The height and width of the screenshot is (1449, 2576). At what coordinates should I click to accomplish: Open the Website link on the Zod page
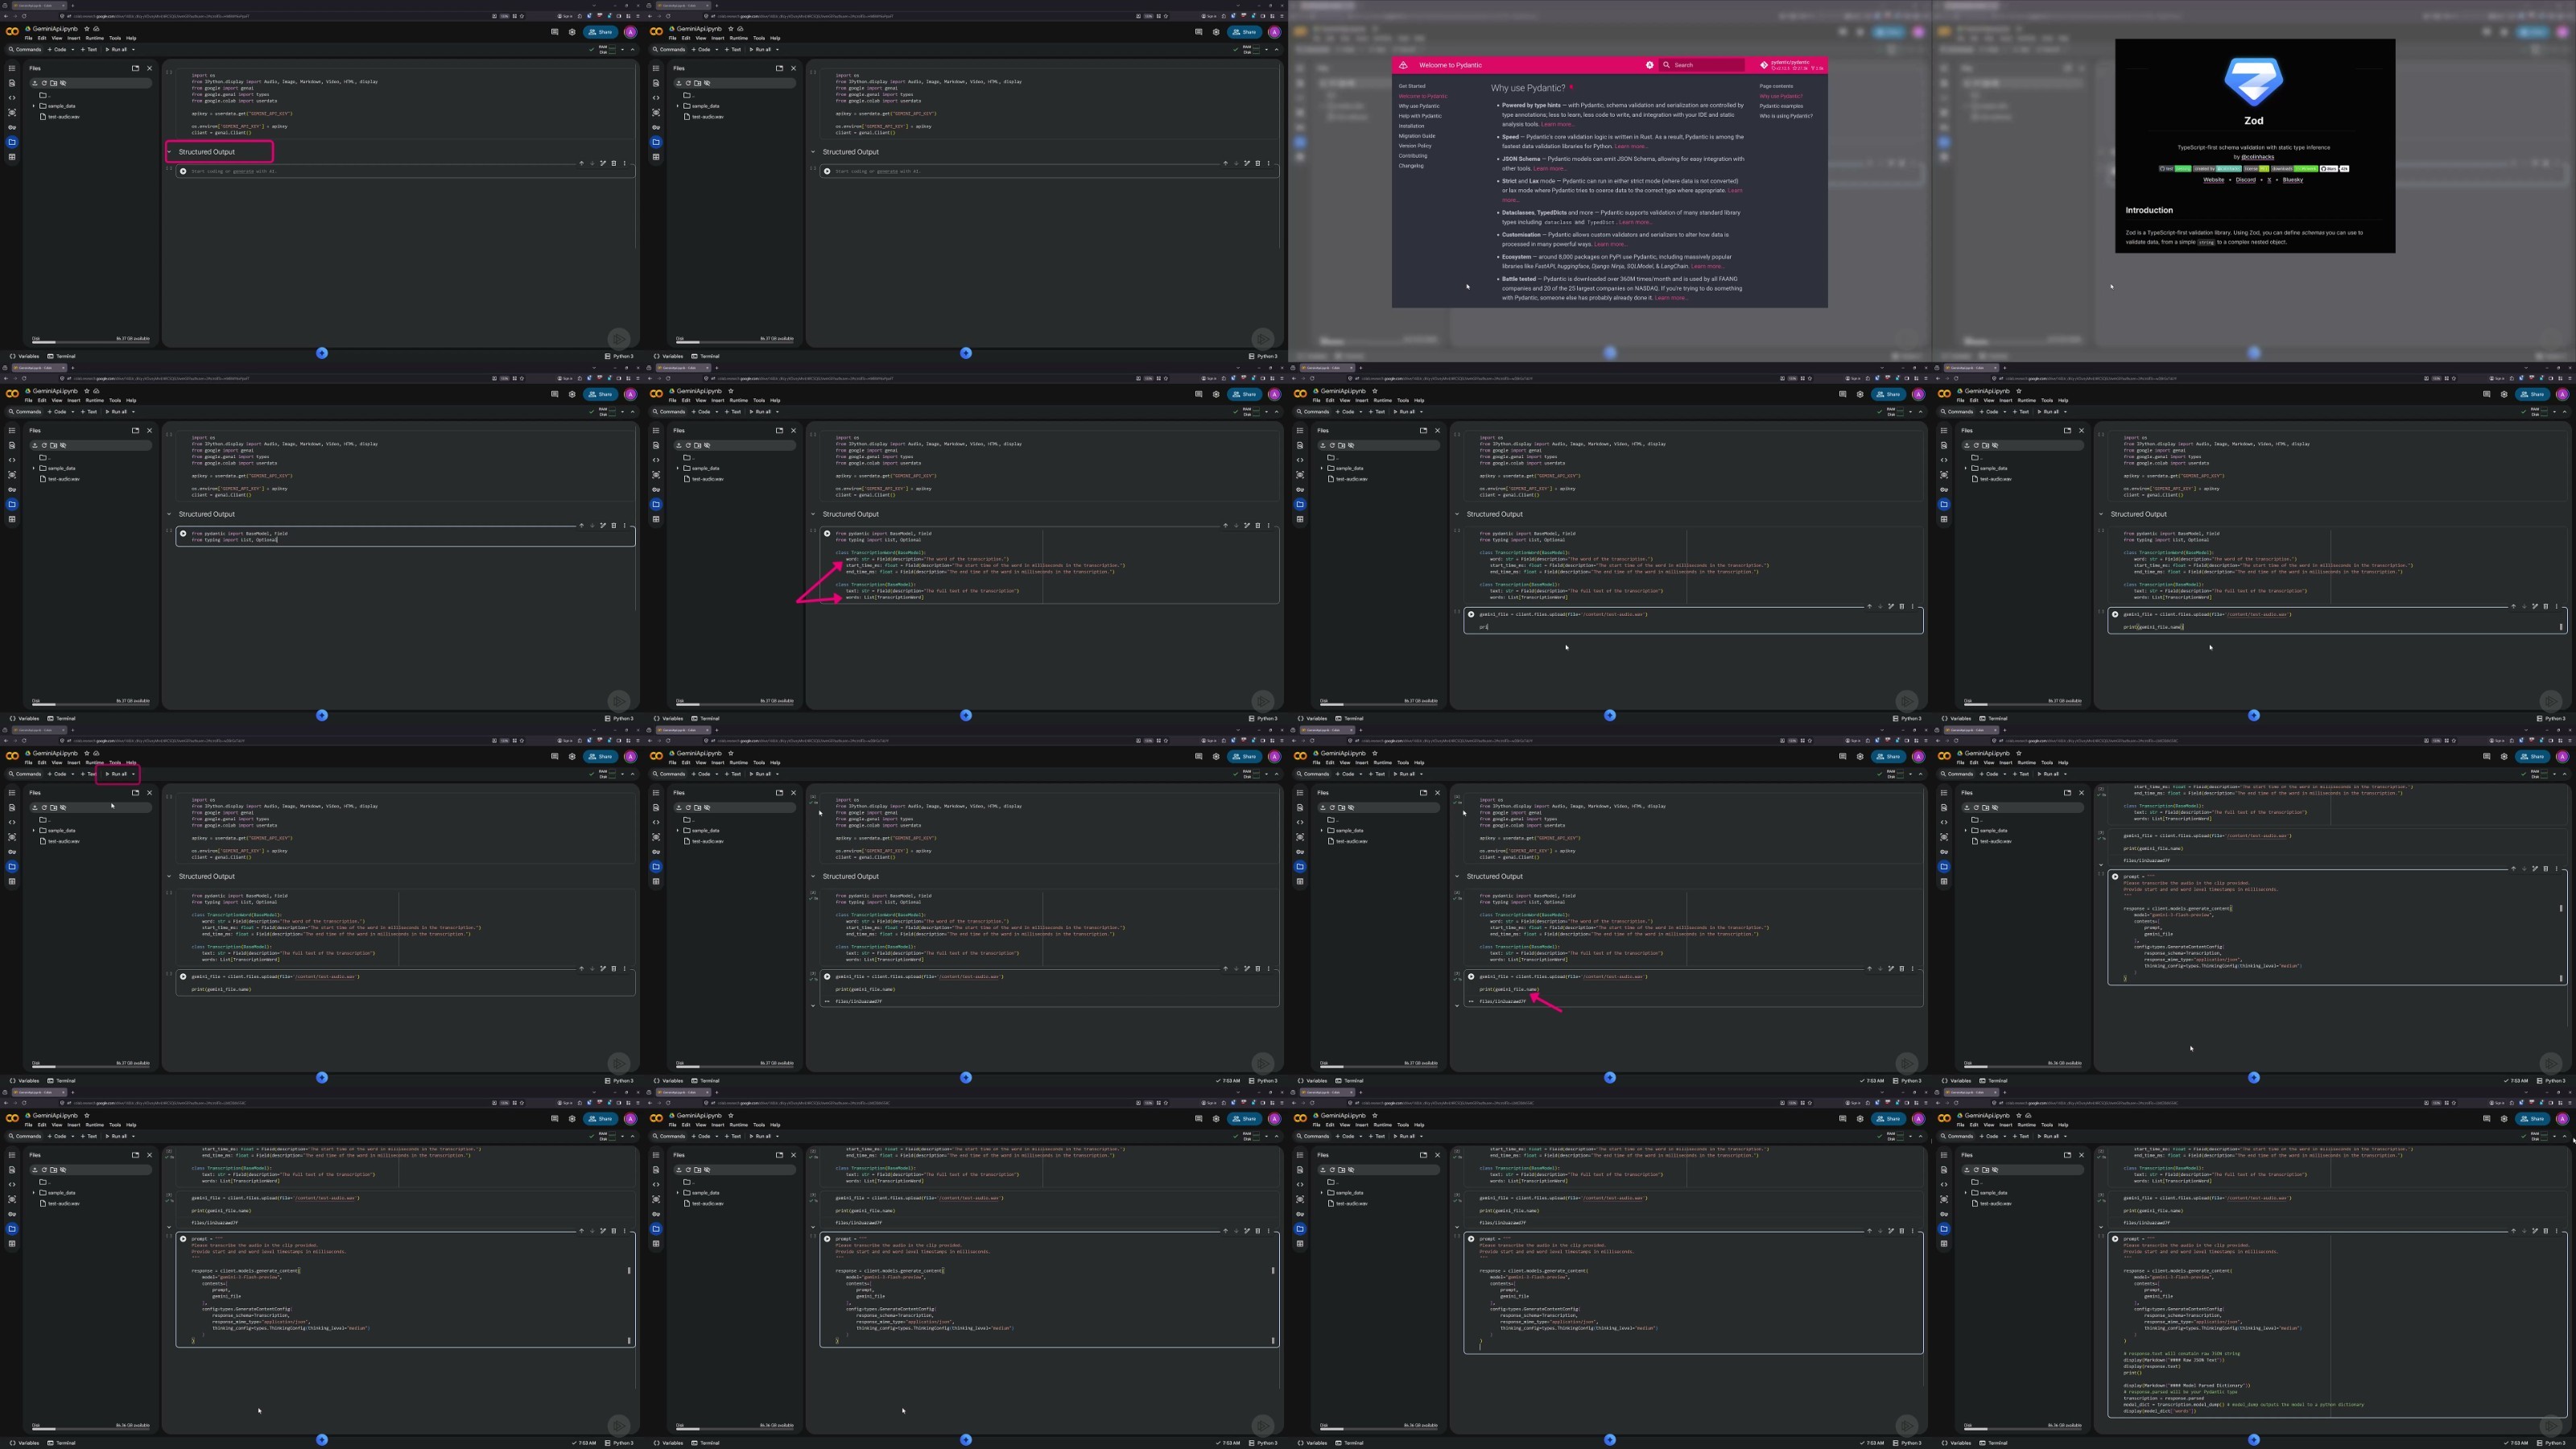tap(2214, 180)
